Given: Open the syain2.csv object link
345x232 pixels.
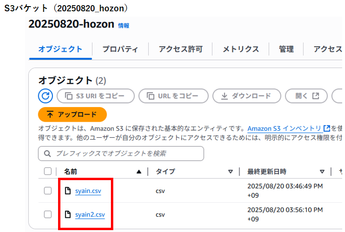Looking at the screenshot, I should 90,215.
